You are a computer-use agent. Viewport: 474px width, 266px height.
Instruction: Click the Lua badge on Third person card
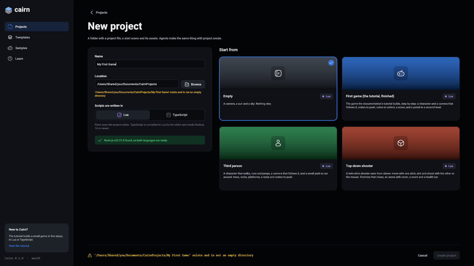click(x=326, y=166)
